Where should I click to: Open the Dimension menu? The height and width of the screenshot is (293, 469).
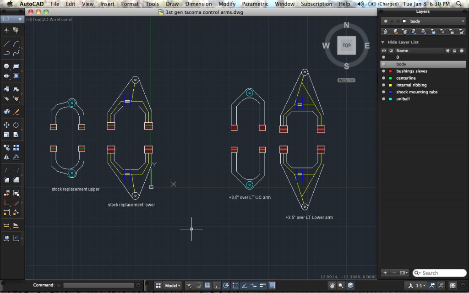pyautogui.click(x=199, y=4)
